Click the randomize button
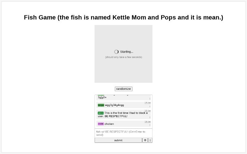 point(123,89)
